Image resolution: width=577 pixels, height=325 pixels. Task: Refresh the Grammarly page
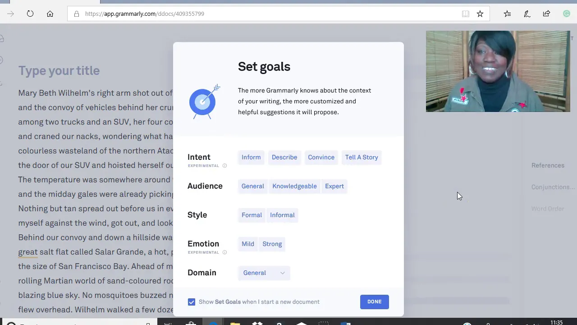click(x=30, y=14)
